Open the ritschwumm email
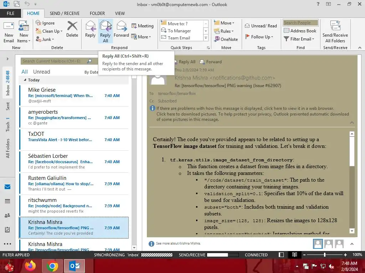365x273 pixels. point(74,205)
